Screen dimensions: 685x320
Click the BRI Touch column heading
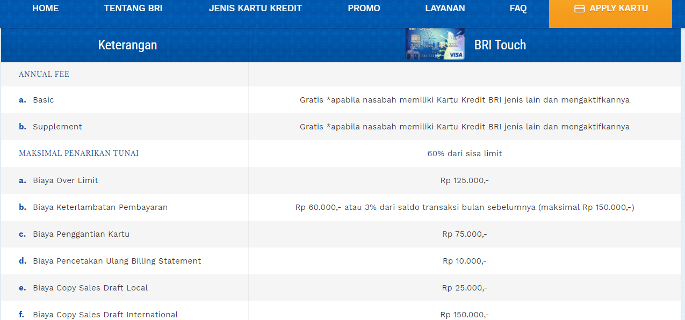click(x=500, y=45)
